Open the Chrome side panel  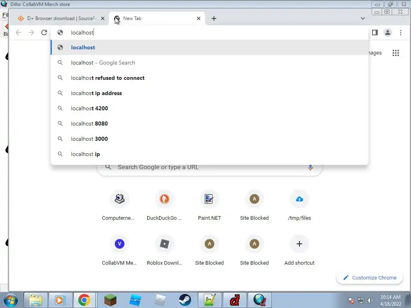[375, 32]
